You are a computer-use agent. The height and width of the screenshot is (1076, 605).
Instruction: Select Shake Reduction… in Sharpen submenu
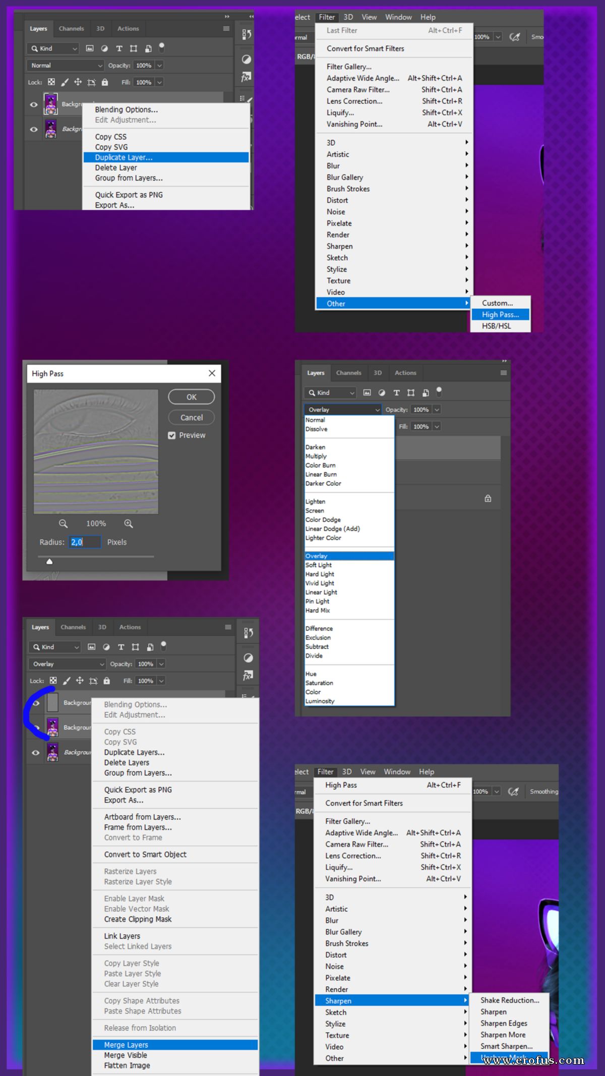[510, 1000]
